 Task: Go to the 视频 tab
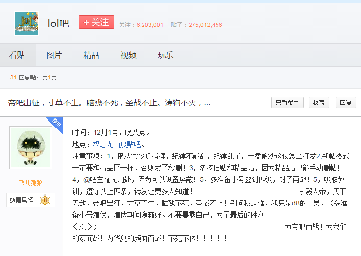[128, 55]
